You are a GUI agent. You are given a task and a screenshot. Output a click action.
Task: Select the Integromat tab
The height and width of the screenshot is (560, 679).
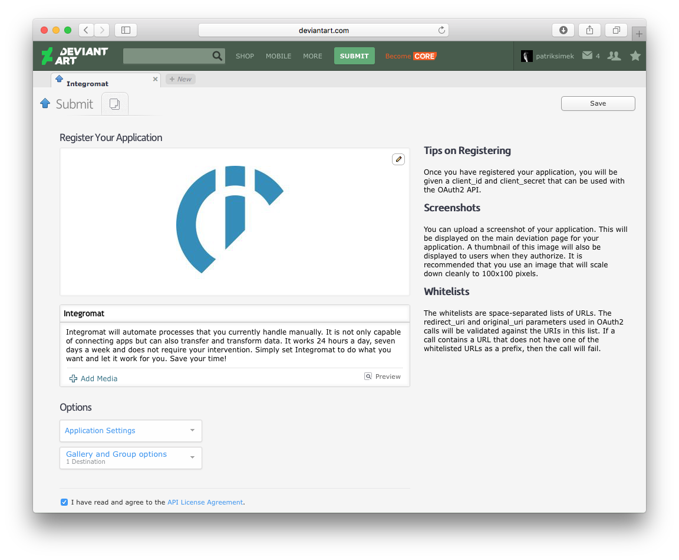(106, 80)
